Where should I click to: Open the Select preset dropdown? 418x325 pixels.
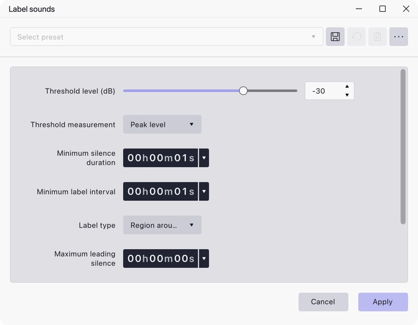tap(167, 37)
